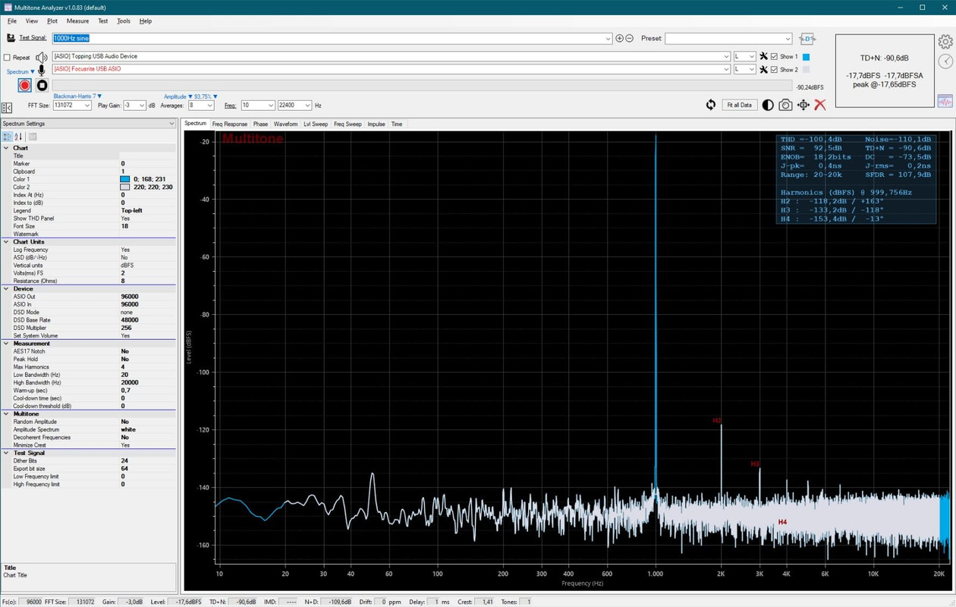
Task: Add a test signal with plus icon
Action: 619,39
